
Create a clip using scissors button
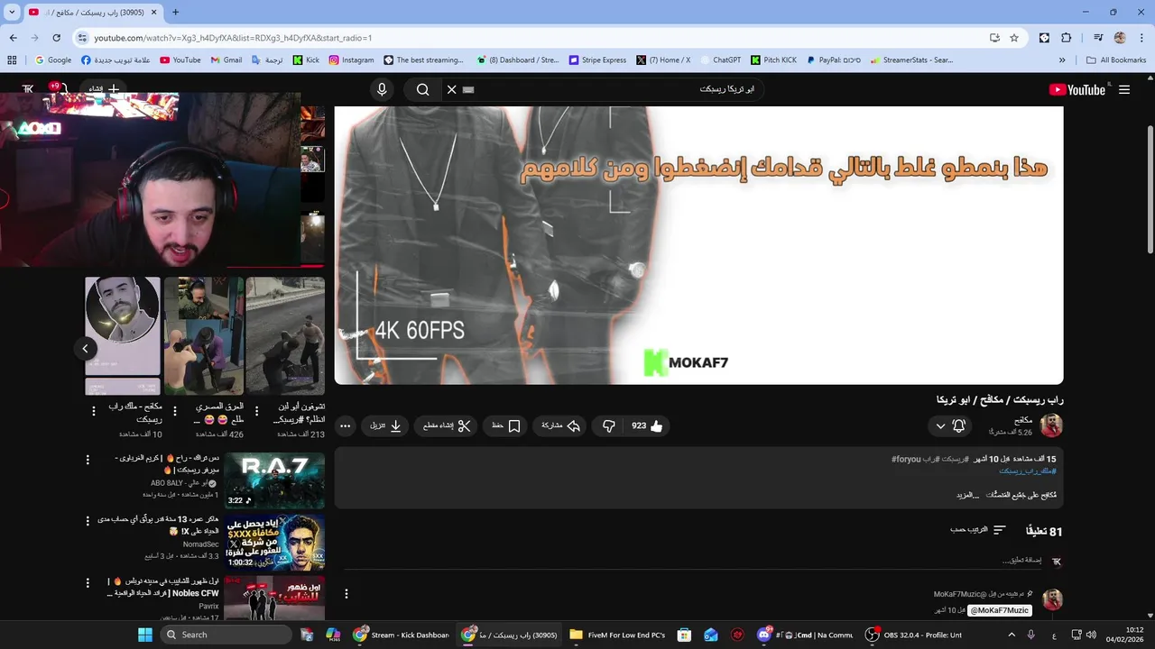pyautogui.click(x=448, y=425)
